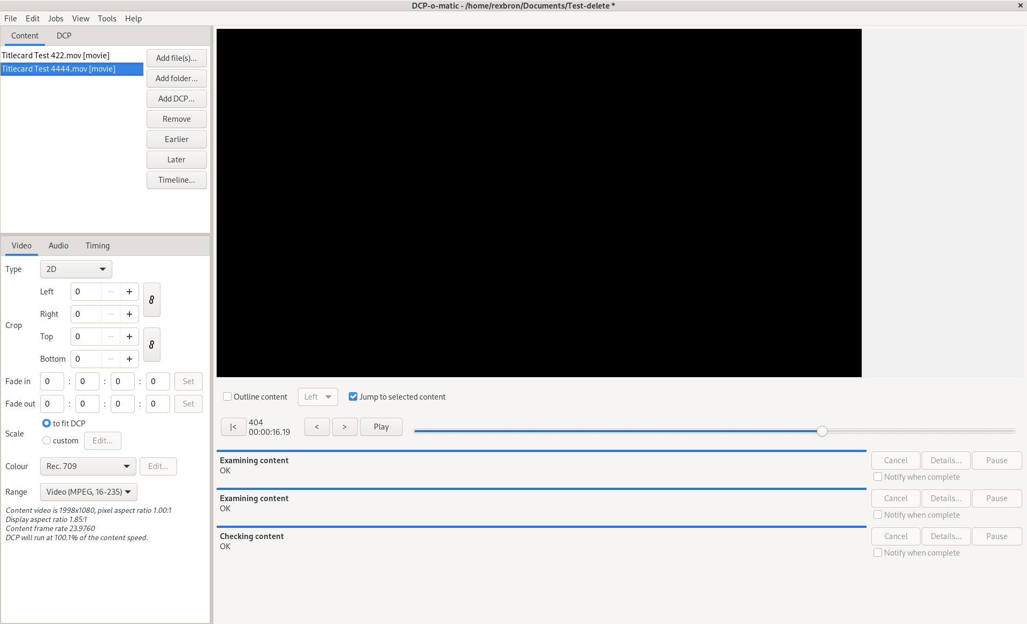Increase the Left crop with plus icon
The image size is (1027, 624).
(x=129, y=292)
